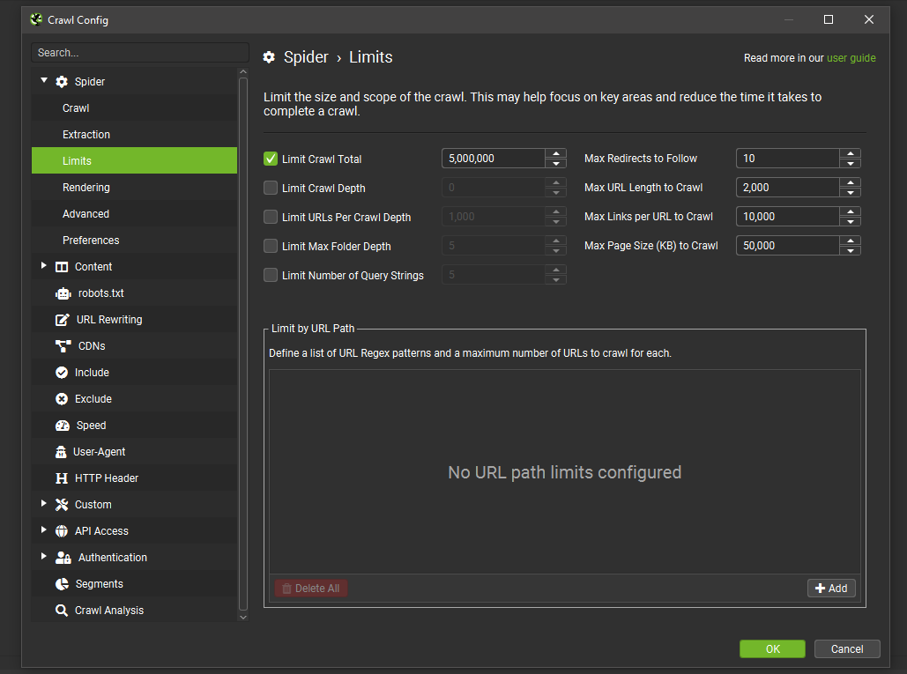Expand the Content tree section
The image size is (907, 674).
44,265
